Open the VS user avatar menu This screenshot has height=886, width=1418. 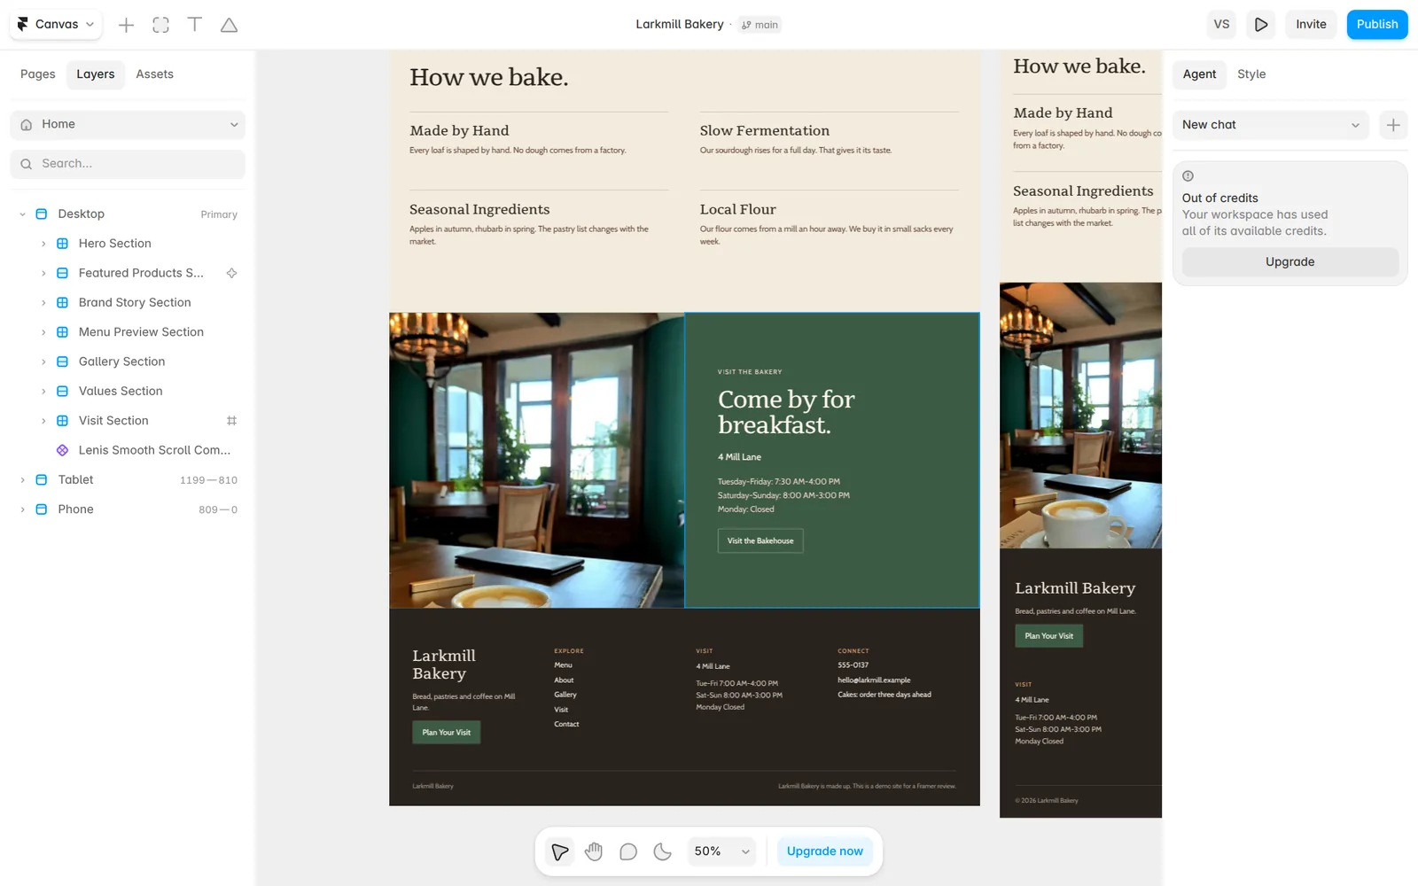pyautogui.click(x=1221, y=25)
